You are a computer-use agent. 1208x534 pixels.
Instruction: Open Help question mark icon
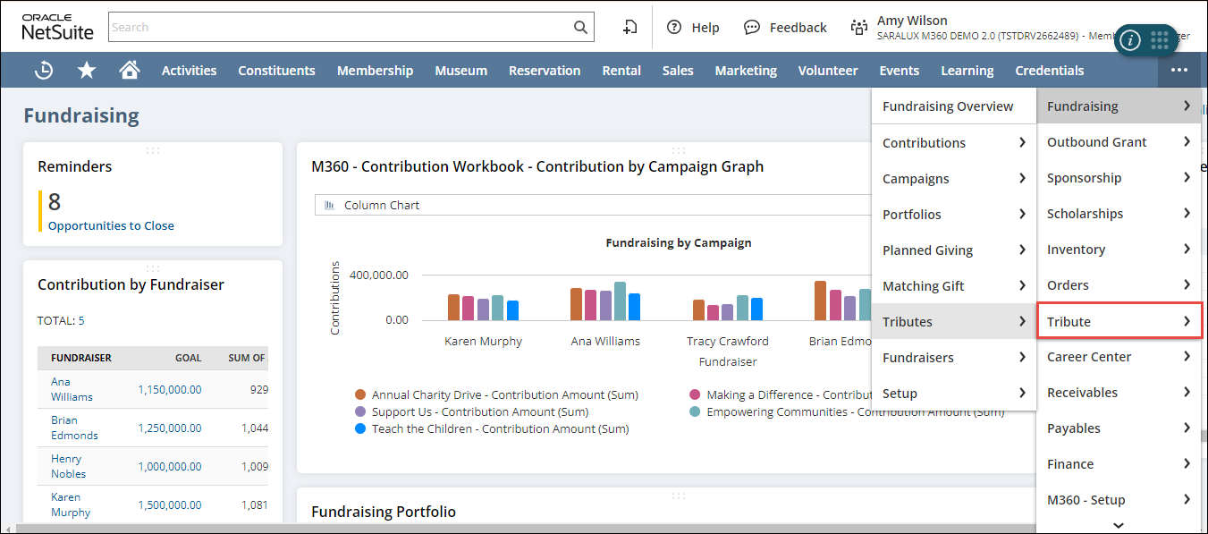pyautogui.click(x=674, y=27)
